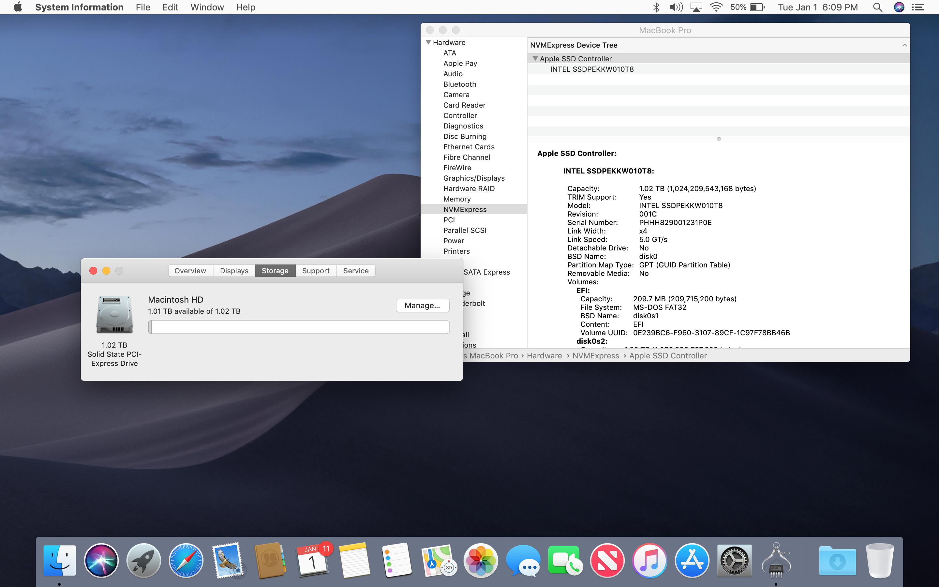Collapse the Hardware section in sidebar
The image size is (939, 587).
click(x=428, y=42)
